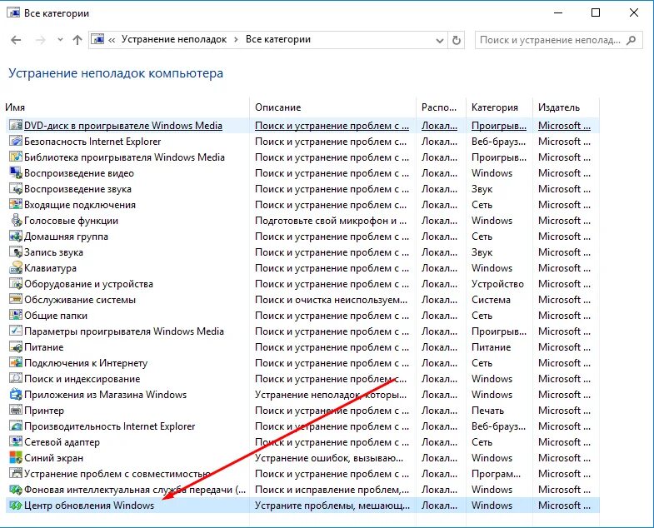Viewport: 654px width, 528px height.
Task: Click description 'Устранение ошибок, вызываю...'
Action: coord(329,458)
